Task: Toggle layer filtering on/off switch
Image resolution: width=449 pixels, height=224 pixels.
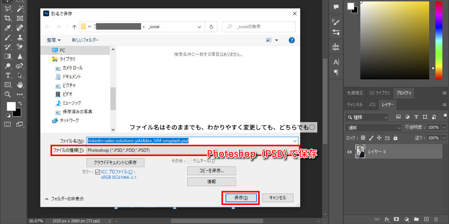Action: pos(445,116)
